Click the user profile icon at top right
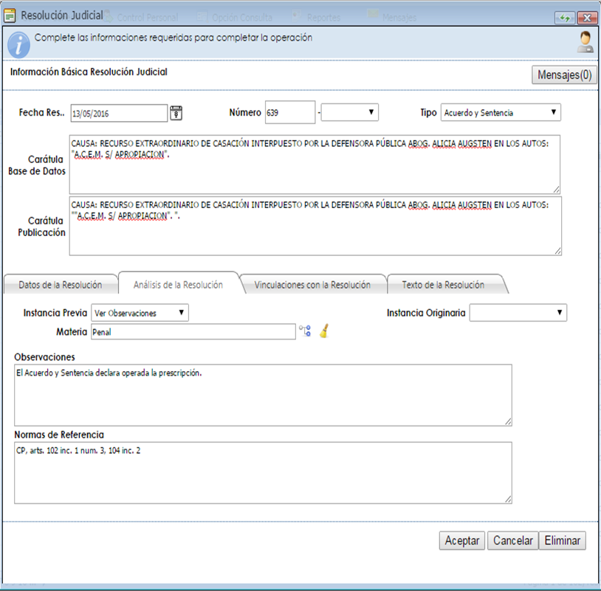This screenshot has height=591, width=601. 585,42
